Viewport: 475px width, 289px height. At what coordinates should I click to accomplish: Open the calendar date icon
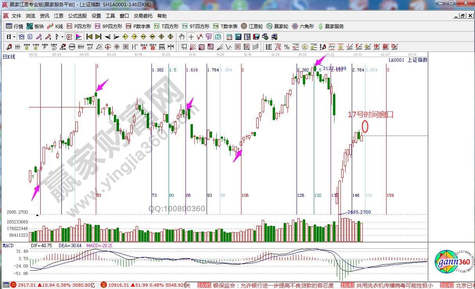click(x=229, y=37)
